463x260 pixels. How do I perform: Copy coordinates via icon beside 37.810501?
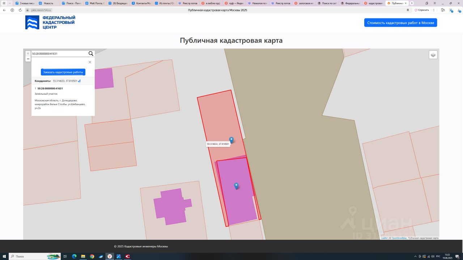[79, 81]
